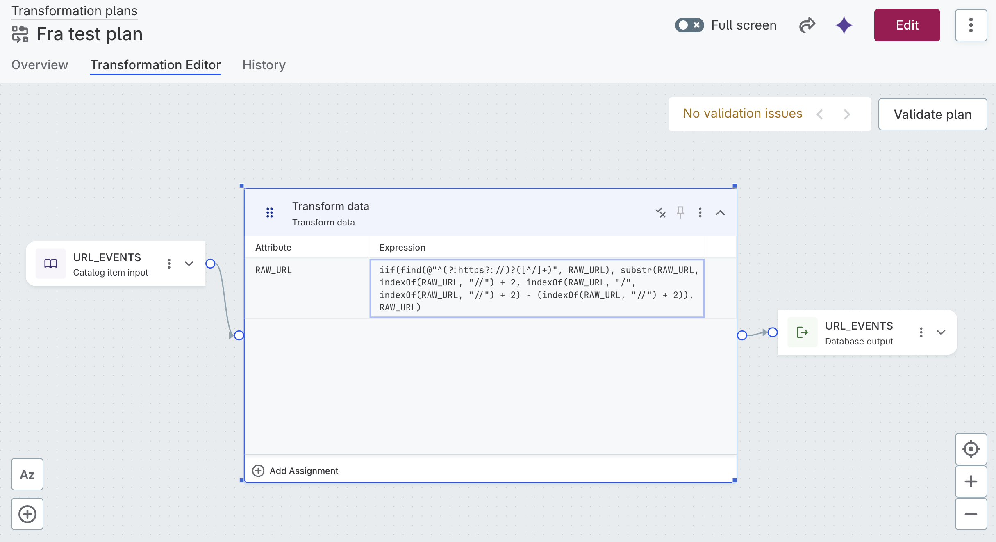This screenshot has width=996, height=542.
Task: Click the validate expressions check-cross icon
Action: point(660,212)
